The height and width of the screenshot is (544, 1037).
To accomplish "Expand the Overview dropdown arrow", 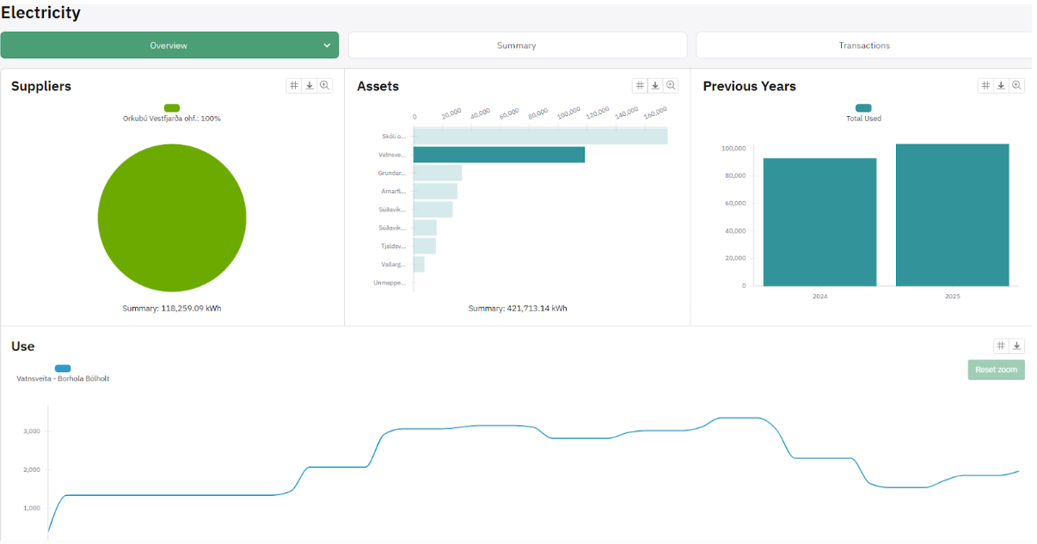I will click(x=327, y=46).
